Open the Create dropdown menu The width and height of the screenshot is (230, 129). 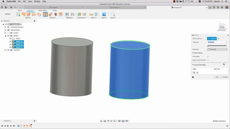[28, 18]
